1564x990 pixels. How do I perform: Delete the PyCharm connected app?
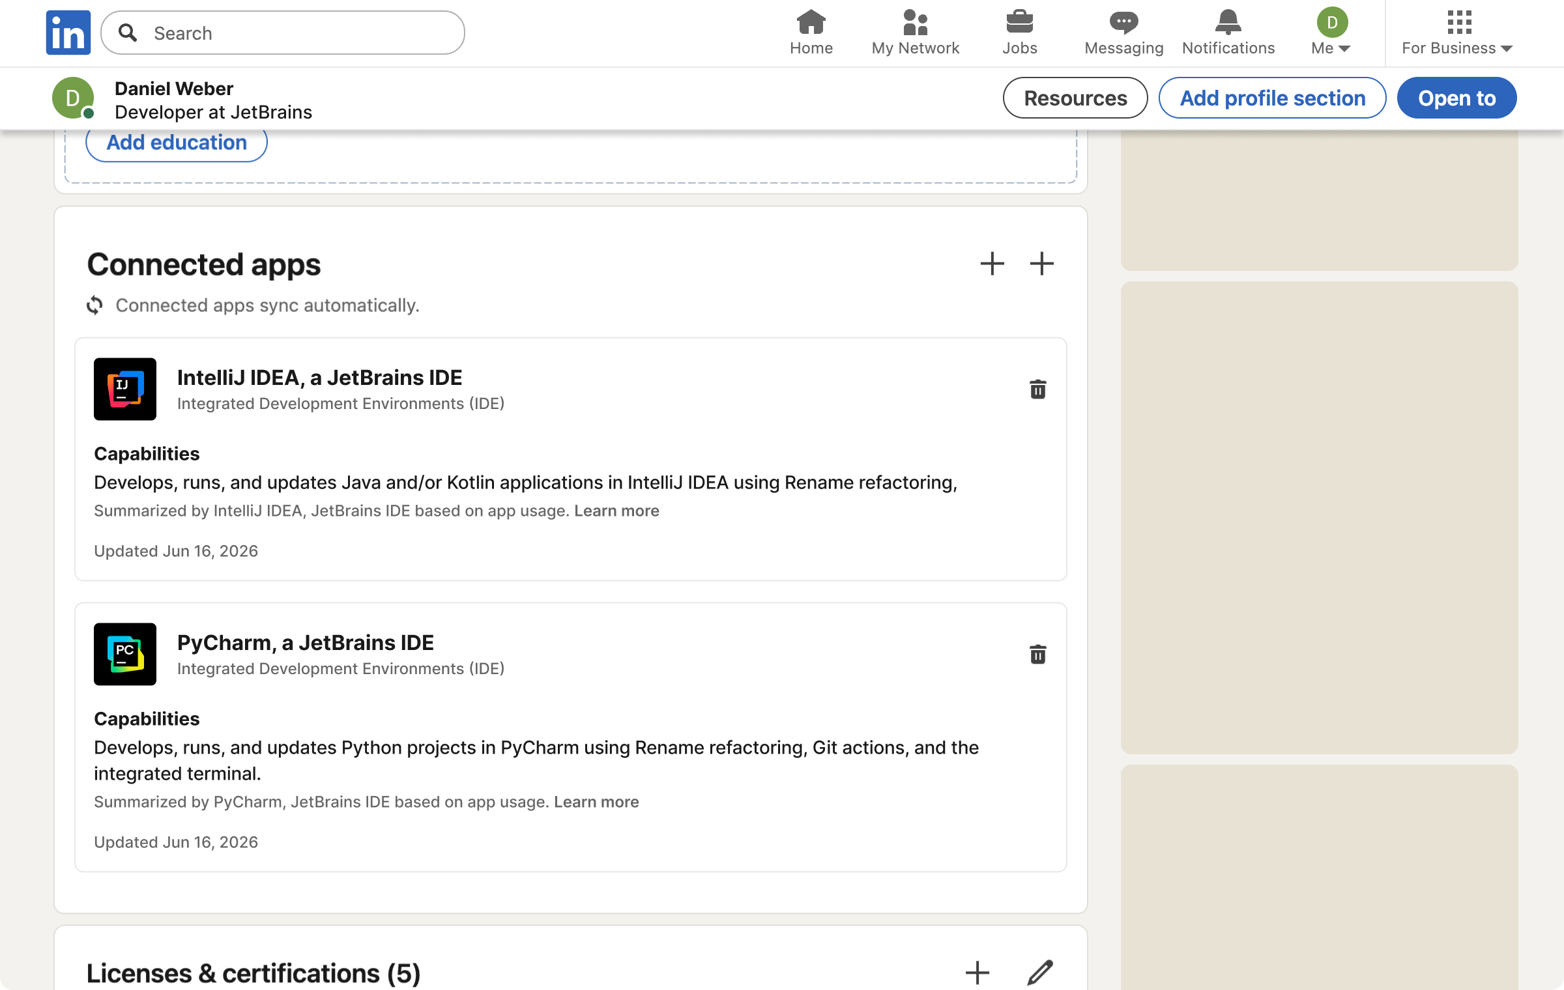coord(1037,654)
